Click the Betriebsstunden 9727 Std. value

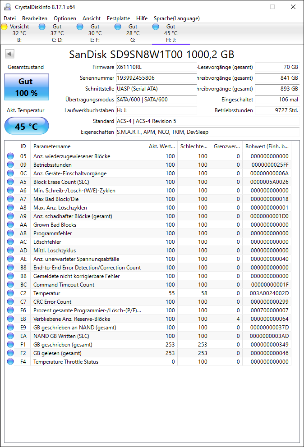click(x=277, y=110)
